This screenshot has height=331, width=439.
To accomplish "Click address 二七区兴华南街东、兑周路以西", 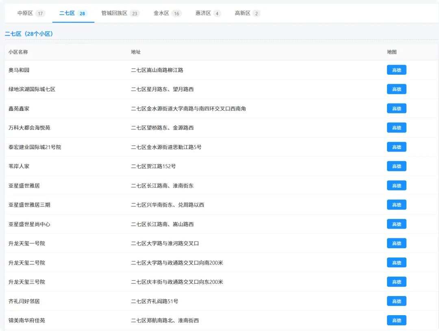I will pos(167,205).
